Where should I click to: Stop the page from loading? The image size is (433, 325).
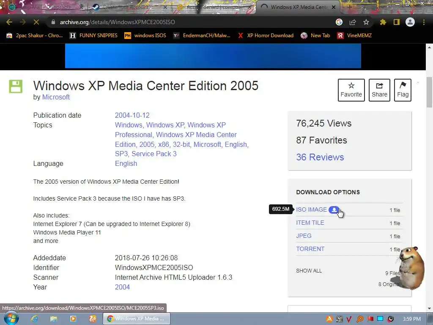tap(36, 22)
